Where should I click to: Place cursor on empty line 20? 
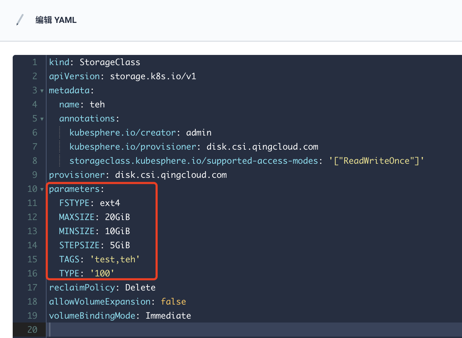tap(106, 330)
